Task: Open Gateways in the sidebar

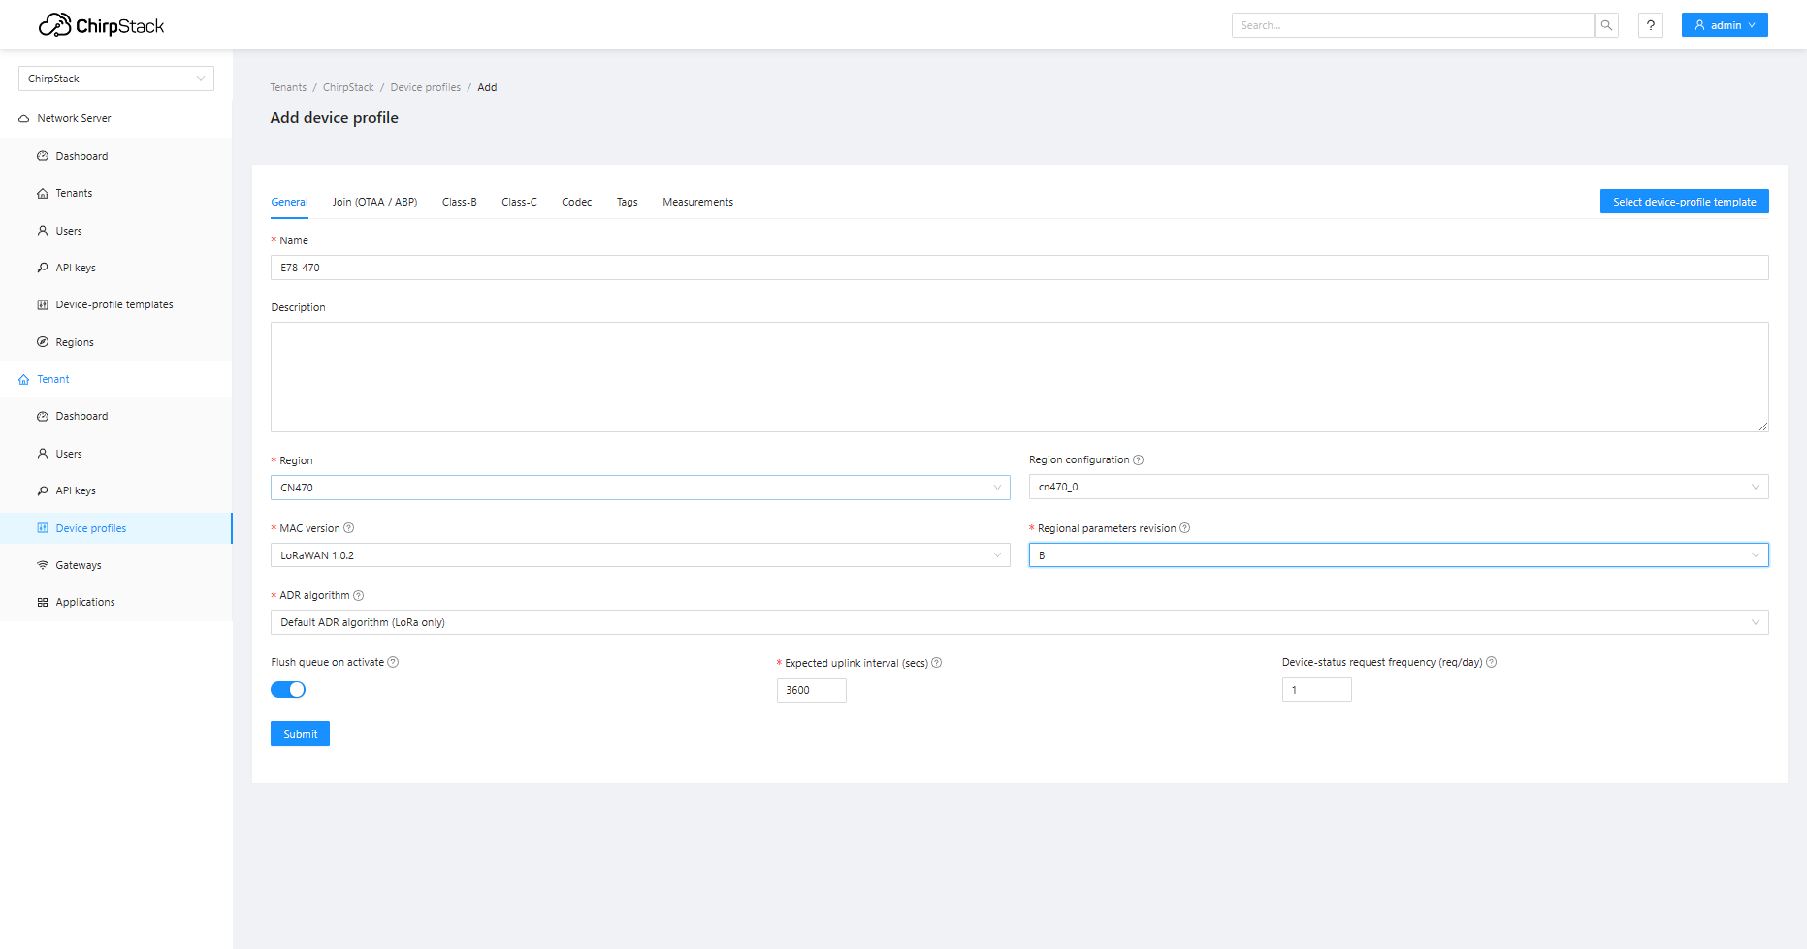Action: pos(79,565)
